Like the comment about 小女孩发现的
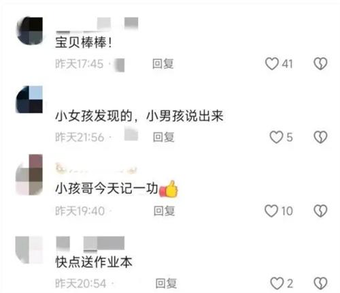This screenshot has height=293, width=340. pos(276,137)
